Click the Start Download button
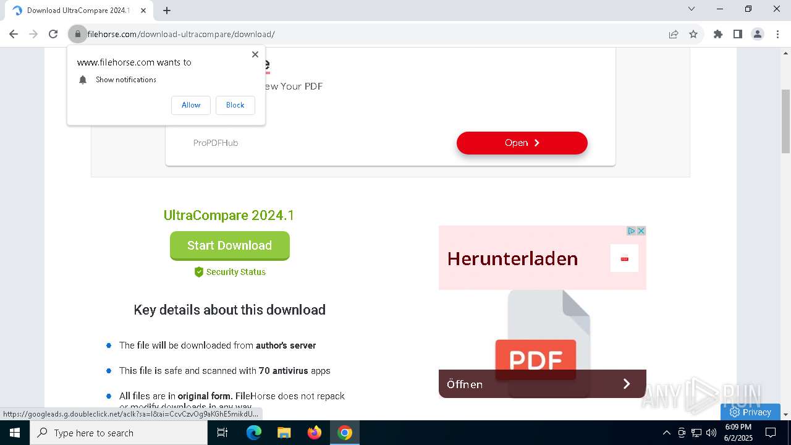The height and width of the screenshot is (445, 791). [x=230, y=245]
